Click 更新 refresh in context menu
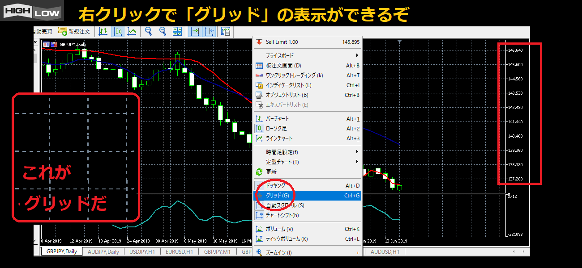The height and width of the screenshot is (268, 582). click(271, 172)
